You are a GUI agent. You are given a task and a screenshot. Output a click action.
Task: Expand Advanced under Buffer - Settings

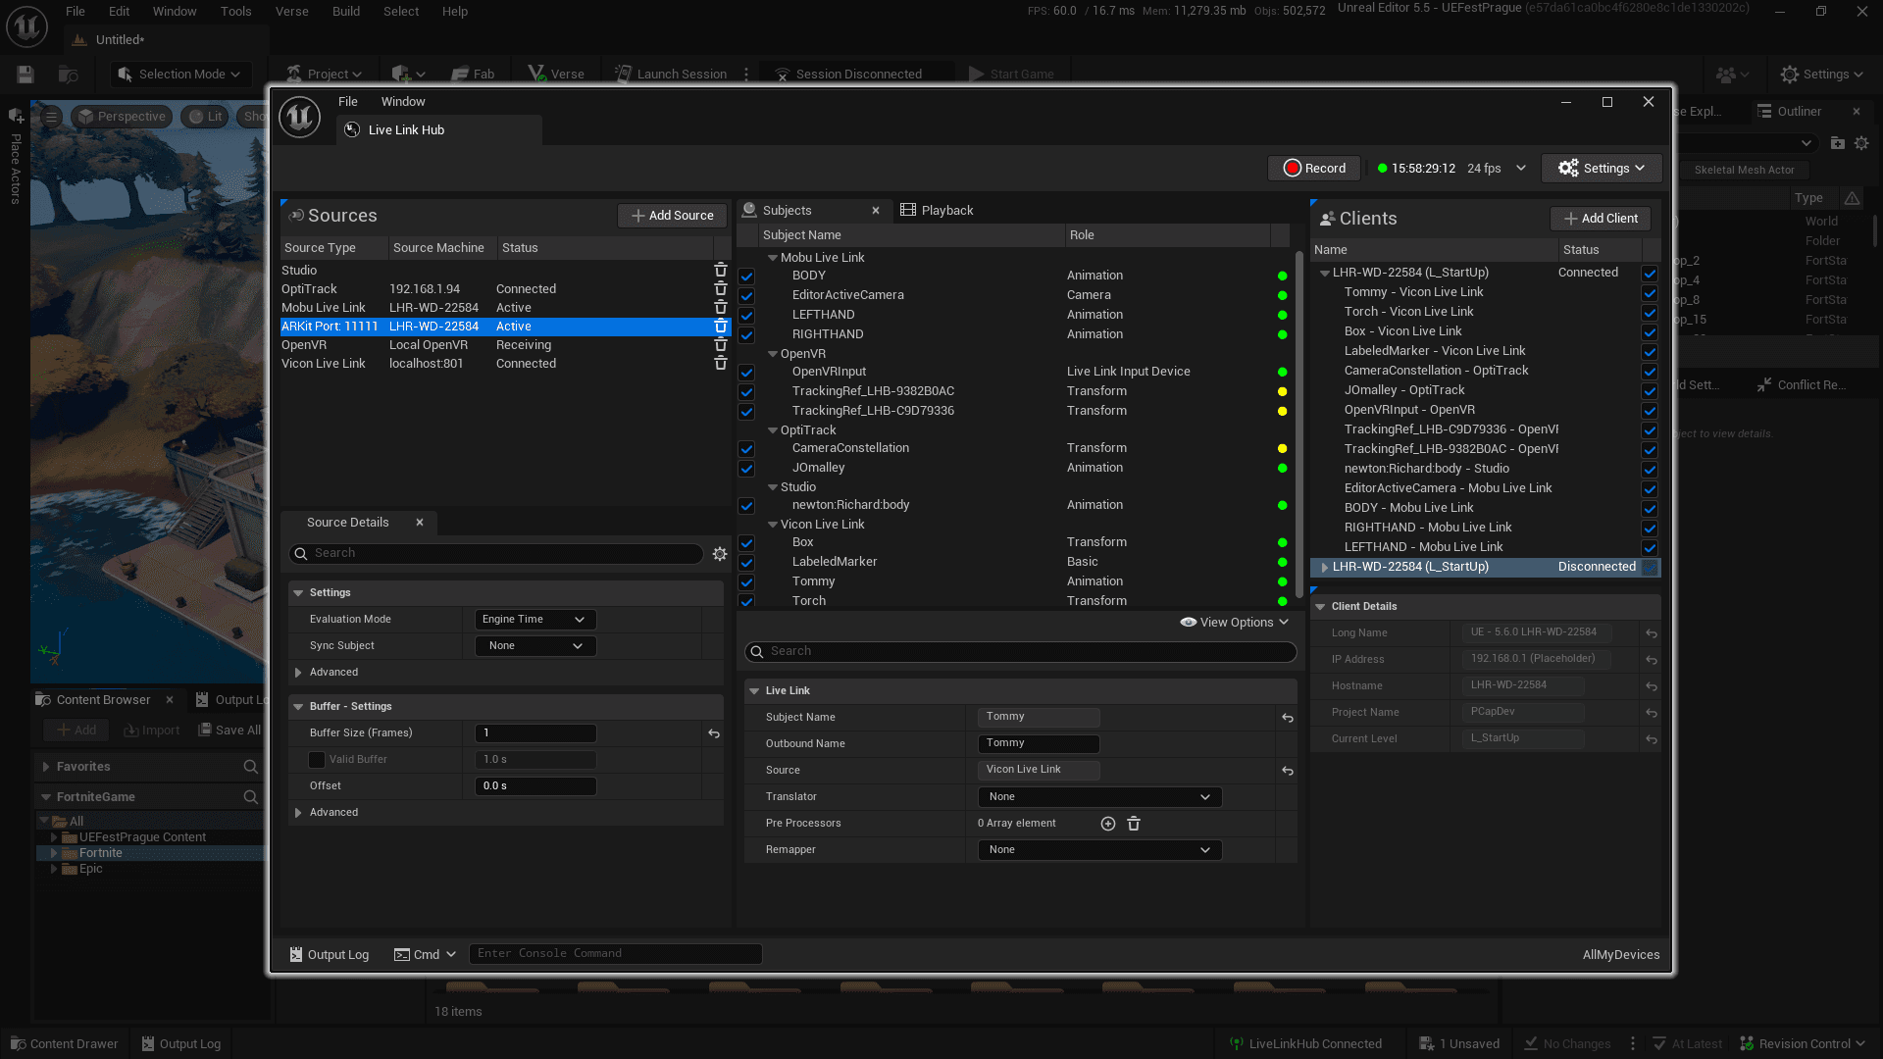coord(298,813)
